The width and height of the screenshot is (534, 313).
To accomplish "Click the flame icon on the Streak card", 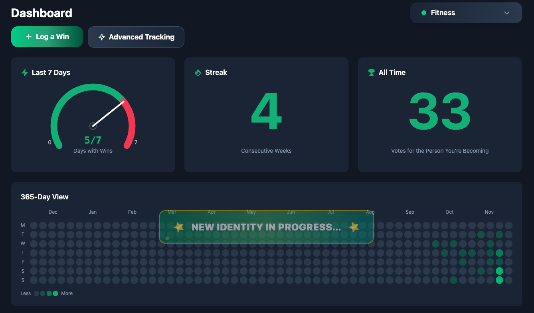I will pyautogui.click(x=198, y=73).
